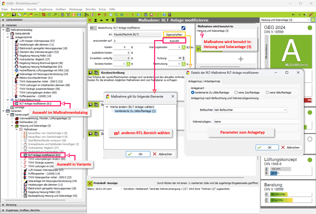This screenshot has height=214, width=316.
Task: Click the blue help question mark icon
Action: (x=164, y=15)
